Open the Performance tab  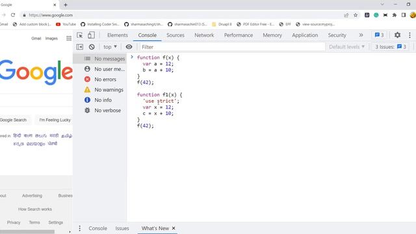pos(239,35)
